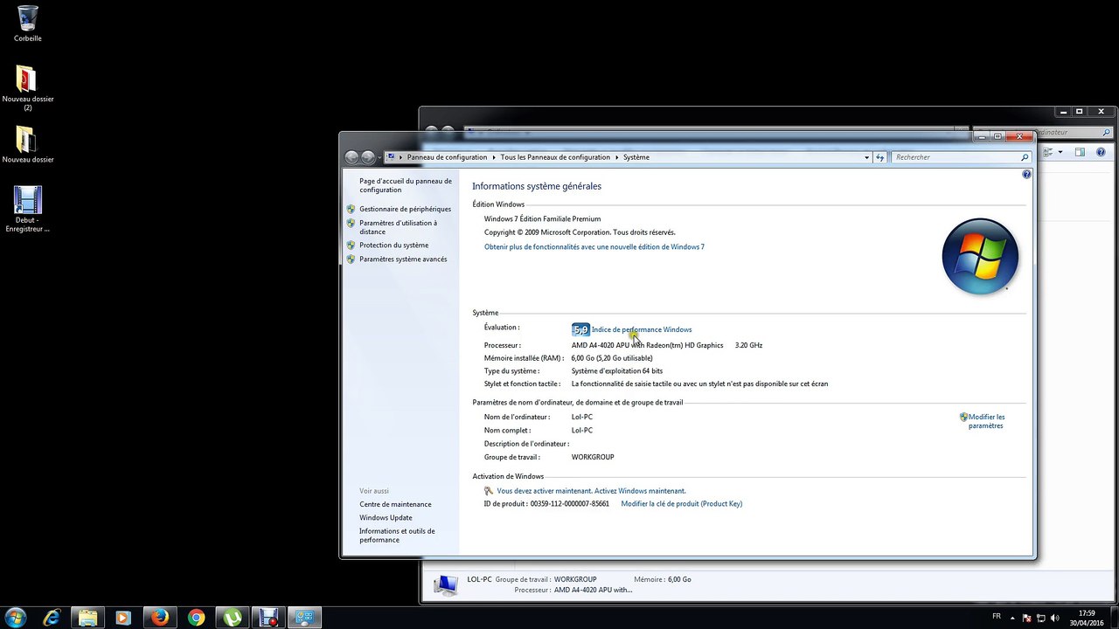Click the key icon in Activation de Windows
The height and width of the screenshot is (629, 1119).
tap(489, 491)
